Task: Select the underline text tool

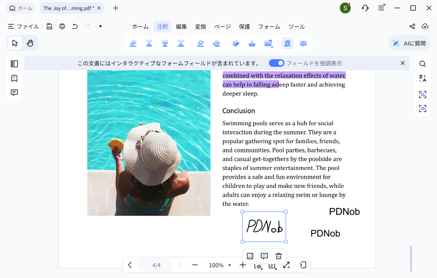Action: point(149,43)
